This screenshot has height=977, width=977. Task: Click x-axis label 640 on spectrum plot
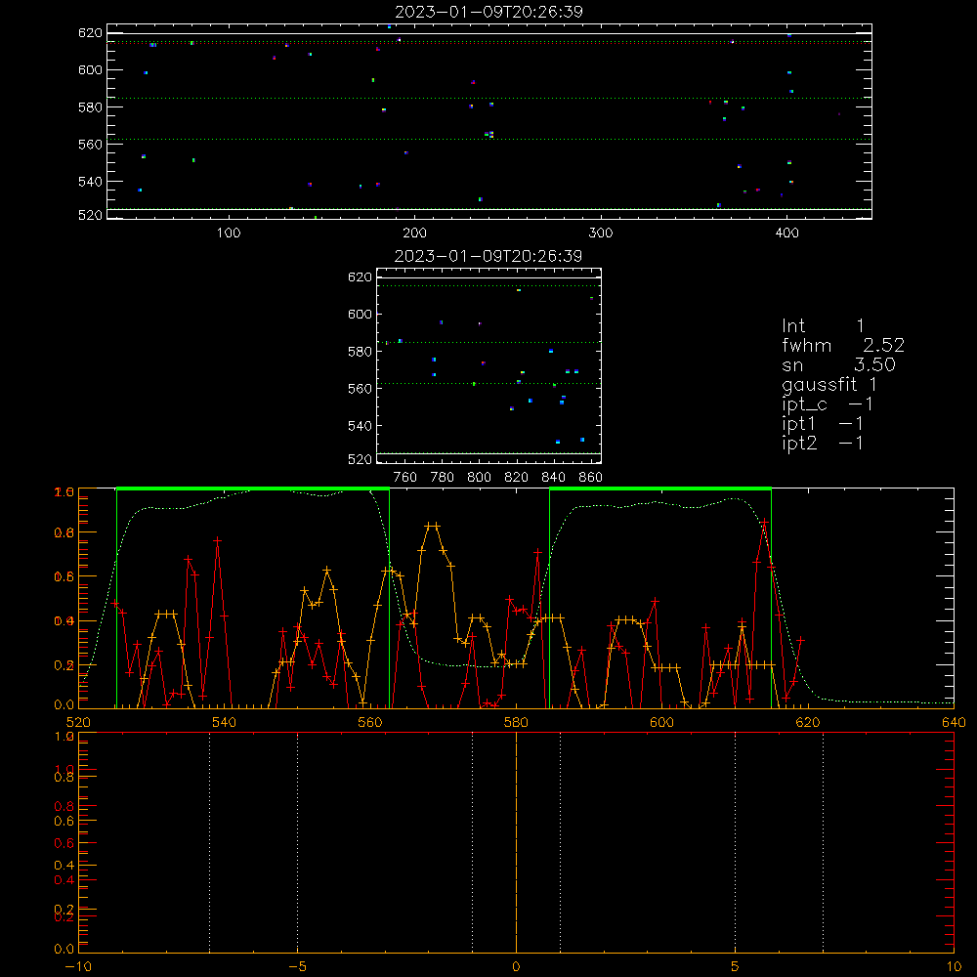click(x=954, y=722)
